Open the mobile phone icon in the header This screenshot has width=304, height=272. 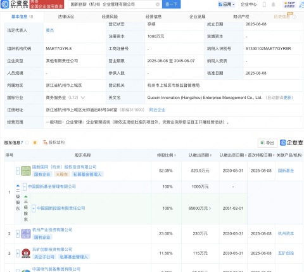tap(264, 4)
